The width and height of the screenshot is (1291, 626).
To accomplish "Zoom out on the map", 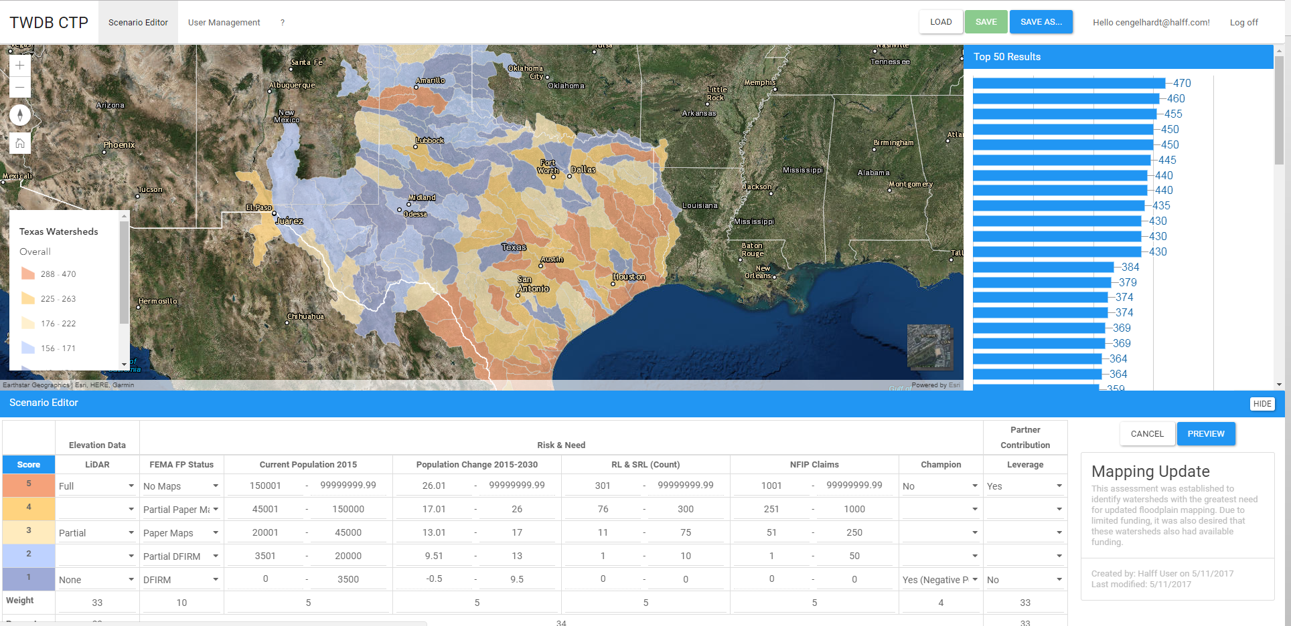I will pos(20,87).
